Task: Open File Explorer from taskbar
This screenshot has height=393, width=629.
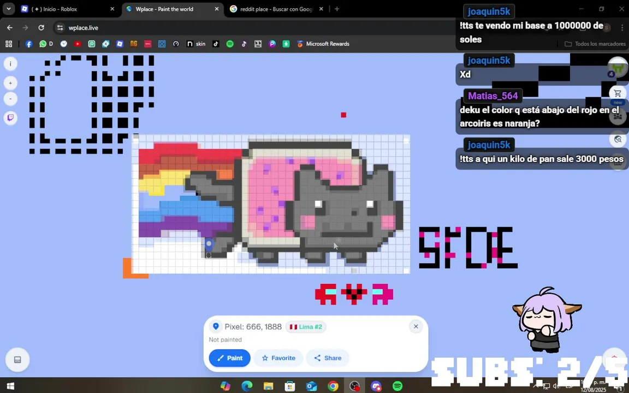Action: [269, 386]
